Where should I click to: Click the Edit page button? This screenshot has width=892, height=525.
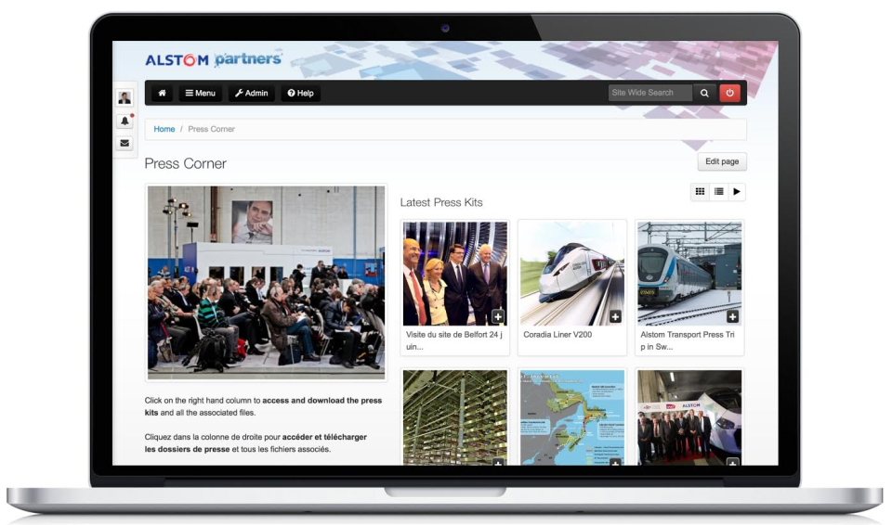pyautogui.click(x=722, y=161)
